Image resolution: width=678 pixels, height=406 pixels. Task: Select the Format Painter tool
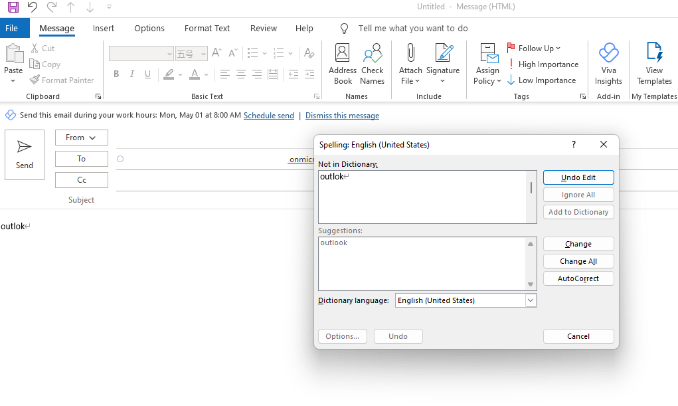pyautogui.click(x=62, y=80)
